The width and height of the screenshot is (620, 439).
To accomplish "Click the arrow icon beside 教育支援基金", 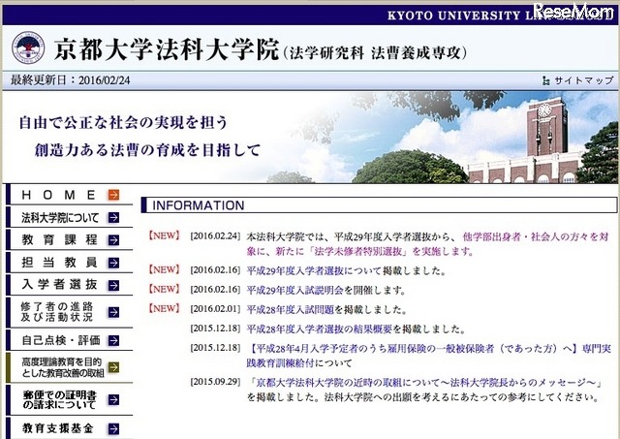I will point(113,428).
